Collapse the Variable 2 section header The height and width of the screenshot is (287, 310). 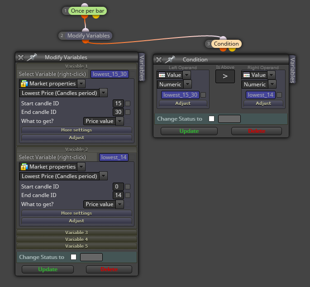77,150
